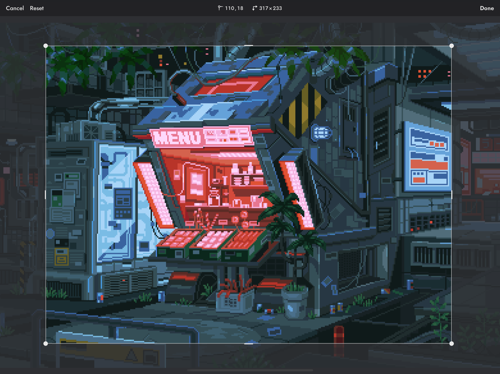Select the crop size value 317×233

[270, 8]
